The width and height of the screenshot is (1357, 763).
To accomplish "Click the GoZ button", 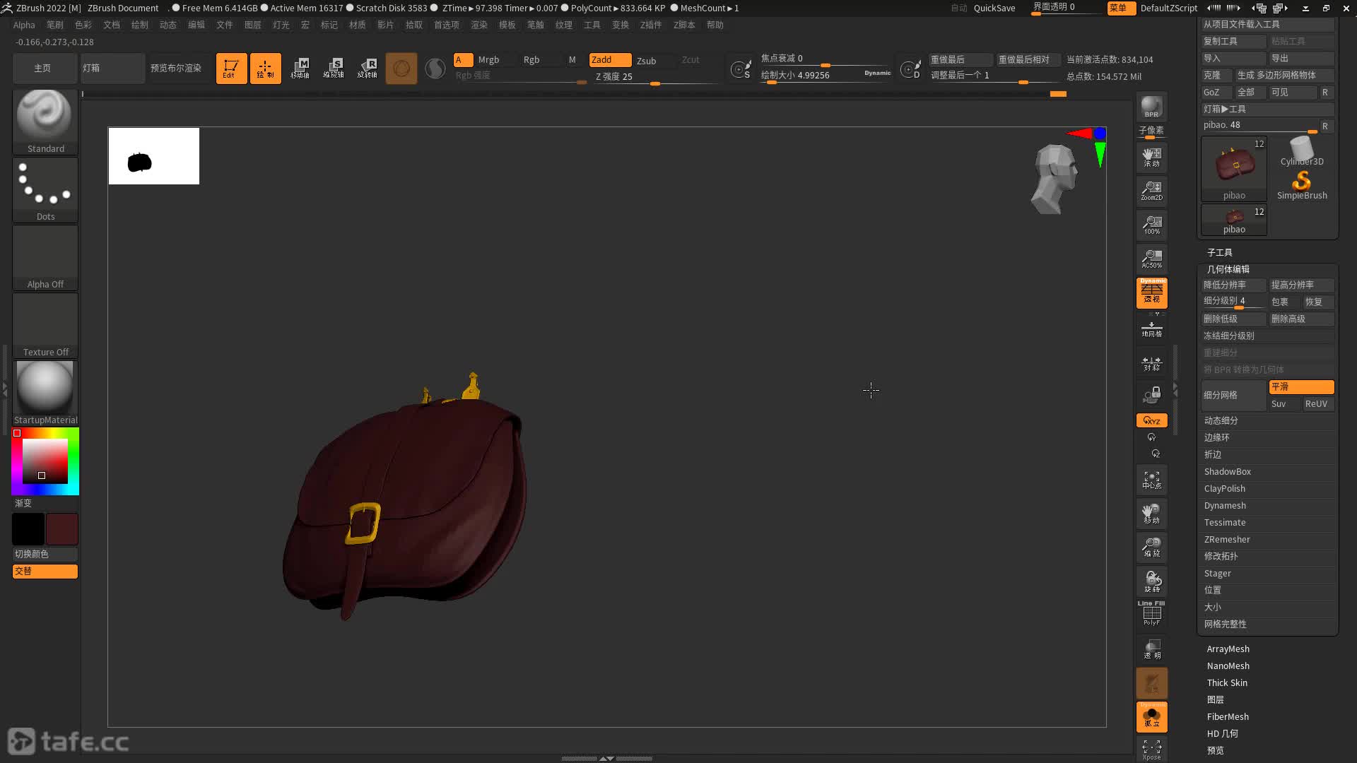I will coord(1216,93).
